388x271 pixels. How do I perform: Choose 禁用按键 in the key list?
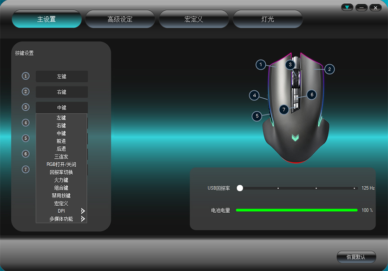tap(61, 196)
